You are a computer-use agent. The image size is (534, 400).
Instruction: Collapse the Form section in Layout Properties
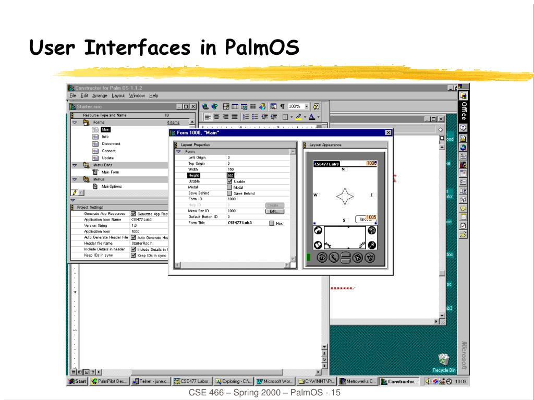click(x=178, y=152)
